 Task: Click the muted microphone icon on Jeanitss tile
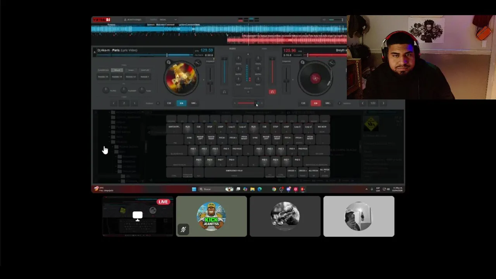[x=183, y=229]
